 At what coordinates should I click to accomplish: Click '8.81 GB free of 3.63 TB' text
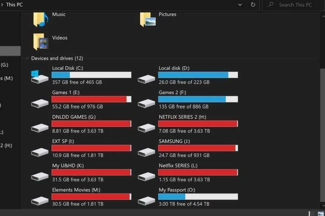click(78, 131)
